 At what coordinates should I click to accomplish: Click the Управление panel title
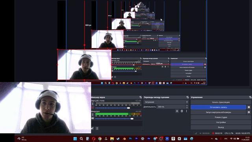(197, 97)
